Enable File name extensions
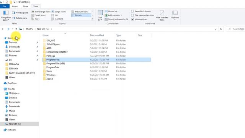This screenshot has height=138, width=245. point(132,15)
